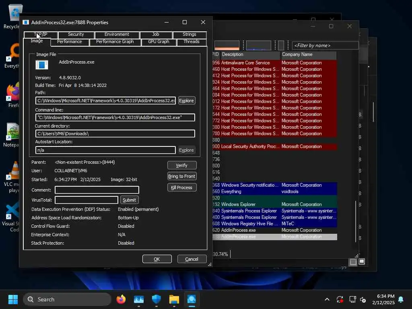Select AddInProcess.exe row with PID ending 620

click(274, 230)
